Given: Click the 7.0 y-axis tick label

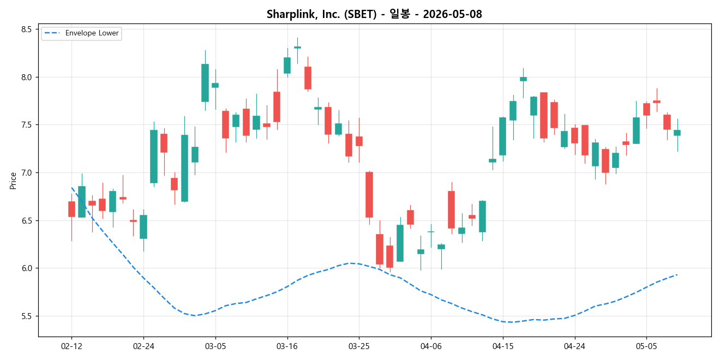Looking at the screenshot, I should pyautogui.click(x=27, y=173).
